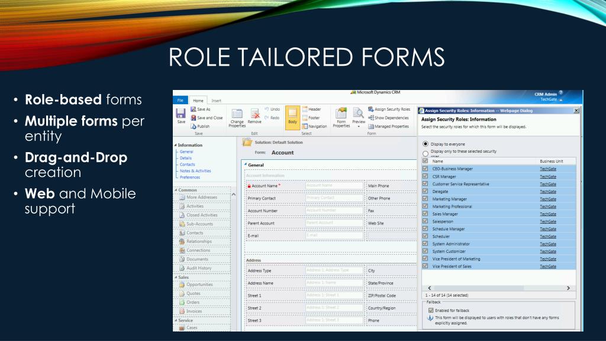Viewport: 606px width, 341px height.
Task: Click the Save As icon
Action: coord(194,110)
